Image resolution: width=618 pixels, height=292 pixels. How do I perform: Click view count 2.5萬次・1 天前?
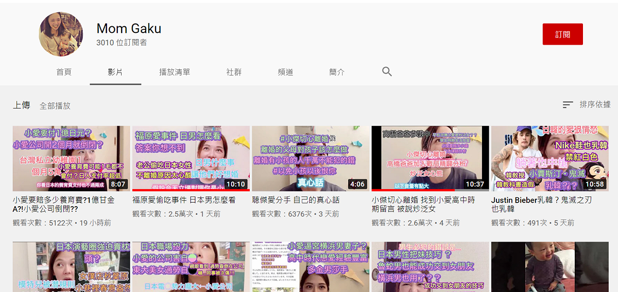tap(177, 214)
